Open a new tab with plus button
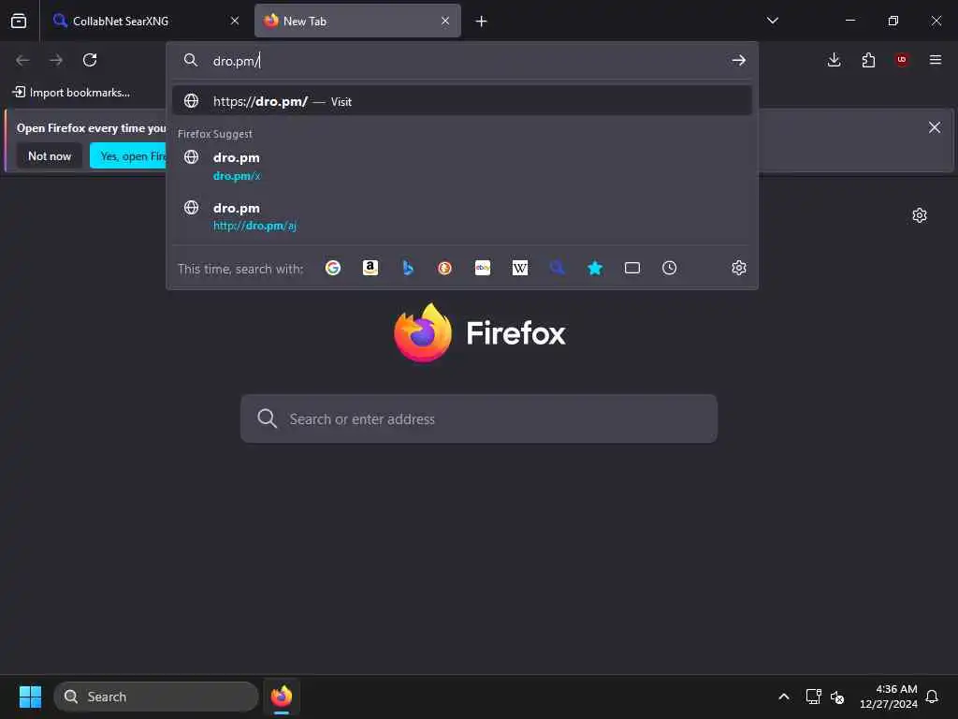The image size is (958, 719). coord(482,22)
